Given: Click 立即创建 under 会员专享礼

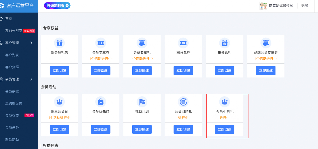Looking at the screenshot, I should [x=142, y=70].
